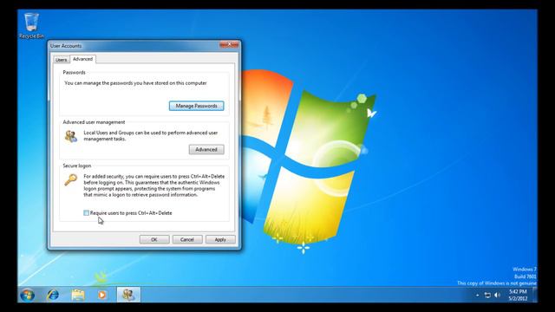The width and height of the screenshot is (555, 312).
Task: Launch Internet Explorer from the taskbar
Action: coord(53,295)
